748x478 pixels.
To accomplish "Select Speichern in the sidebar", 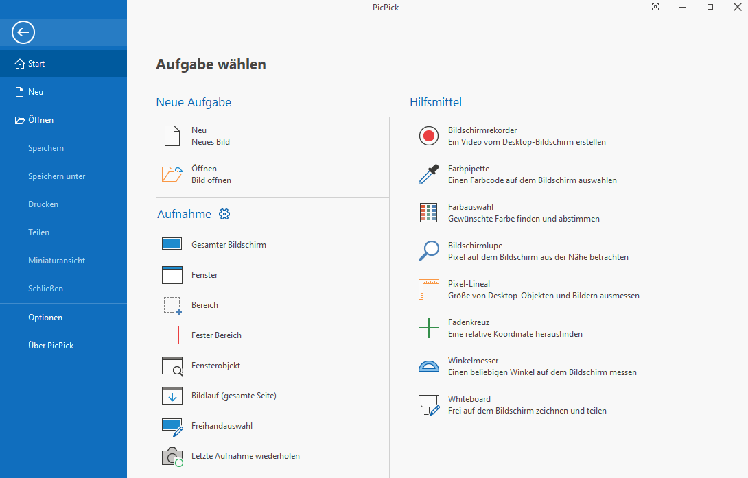I will (63, 148).
